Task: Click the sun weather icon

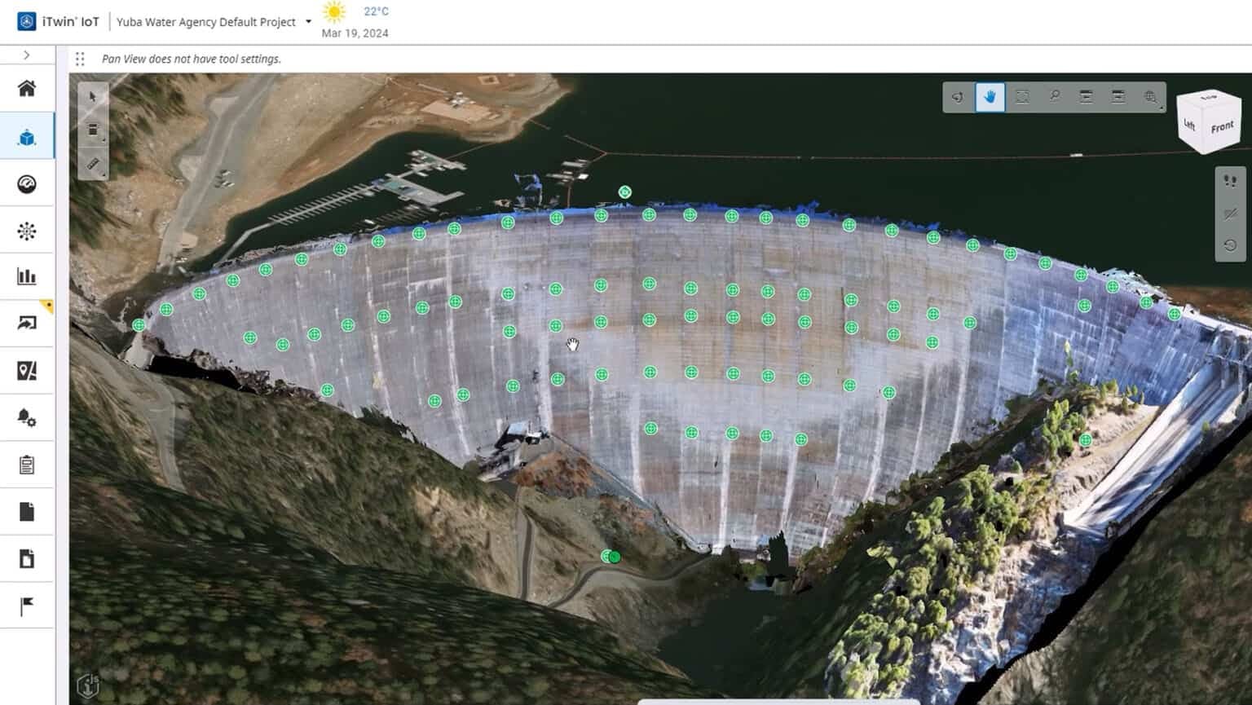Action: pyautogui.click(x=334, y=12)
